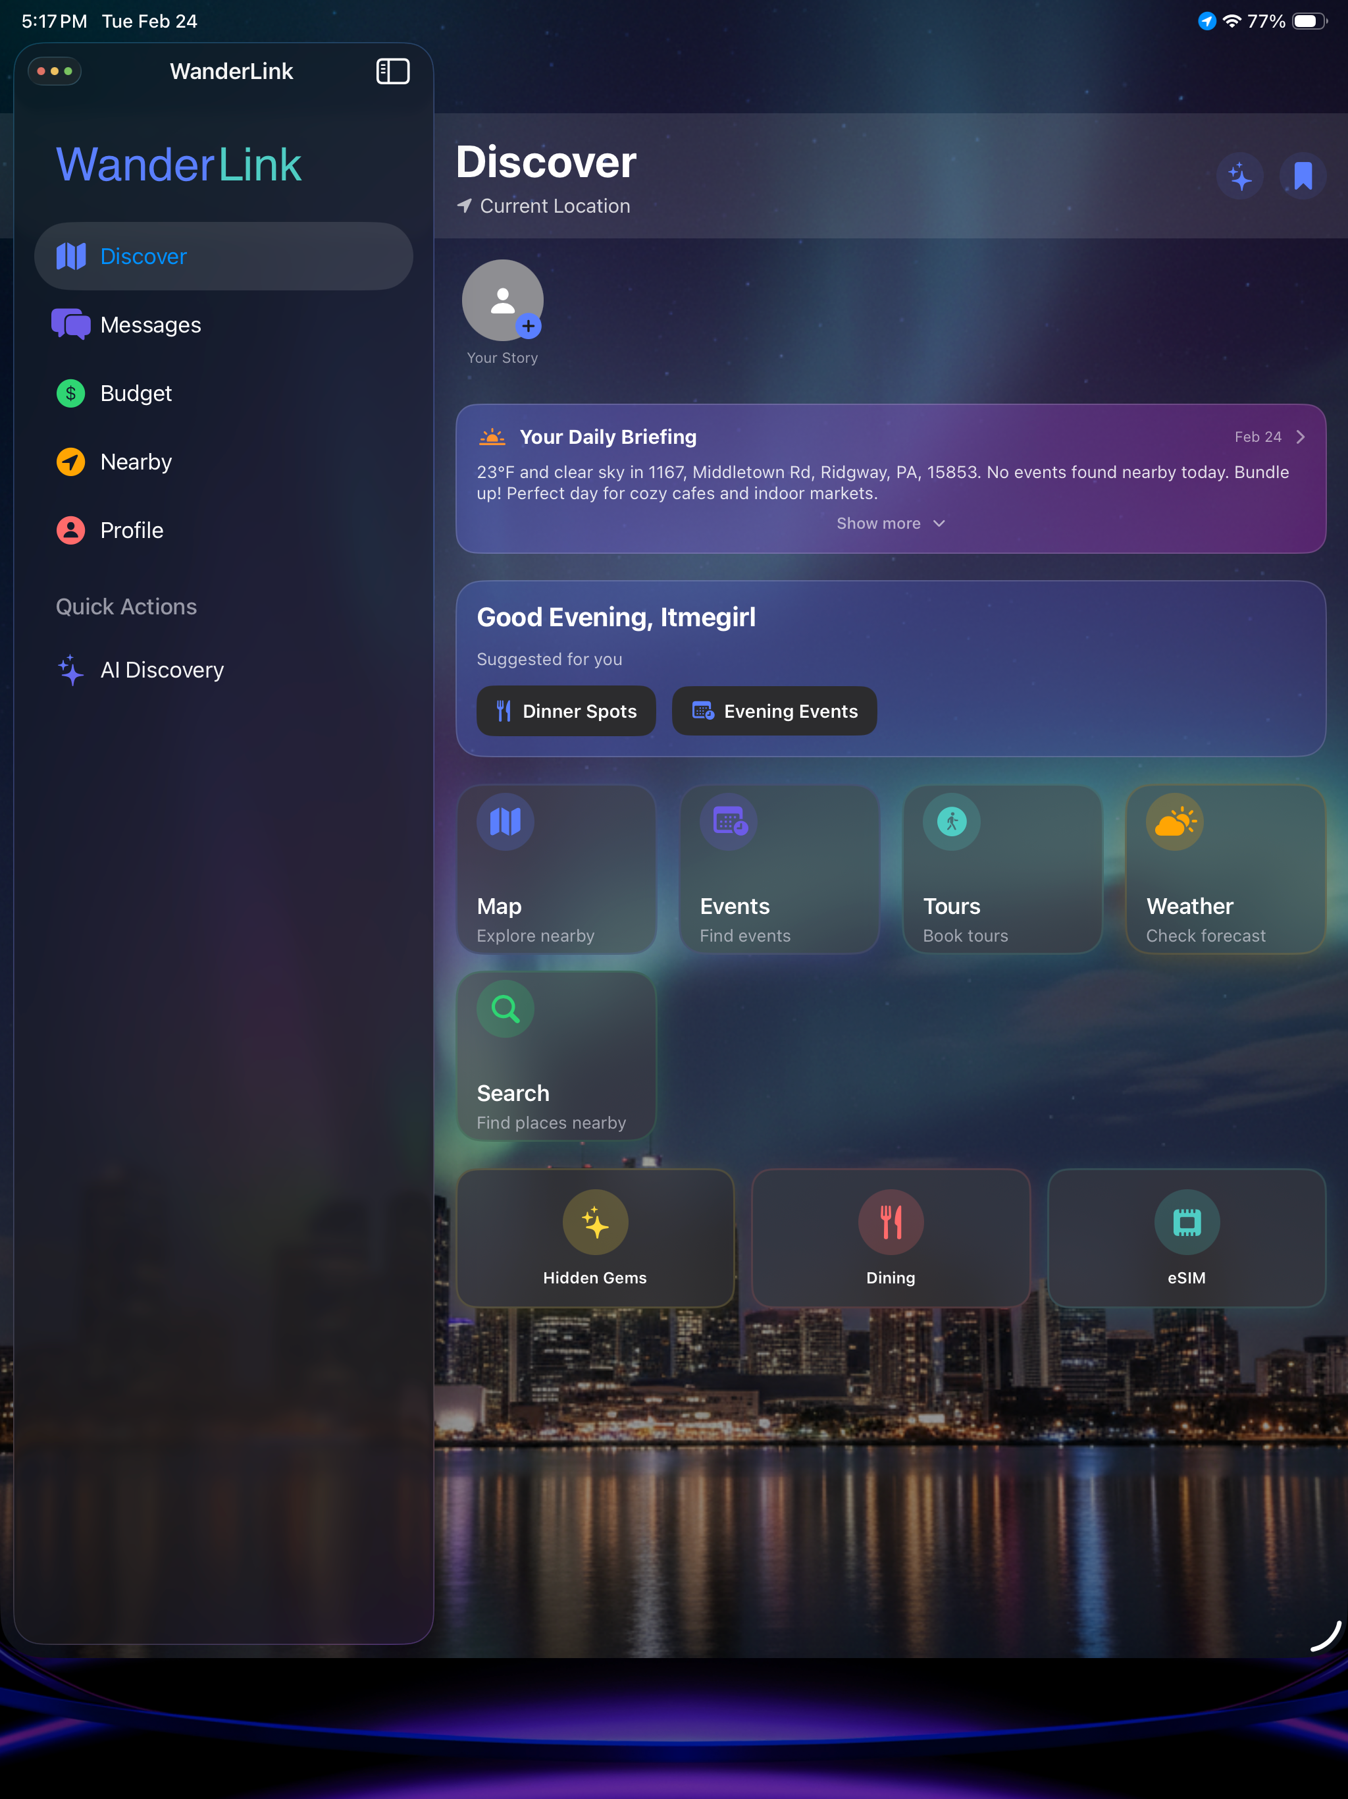1348x1799 pixels.
Task: Go to Nearby in the sidebar
Action: [x=224, y=461]
